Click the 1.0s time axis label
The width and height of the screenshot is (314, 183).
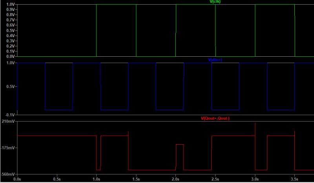[x=97, y=179]
